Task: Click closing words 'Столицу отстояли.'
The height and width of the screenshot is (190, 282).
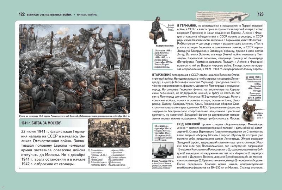Action: pyautogui.click(x=252, y=167)
